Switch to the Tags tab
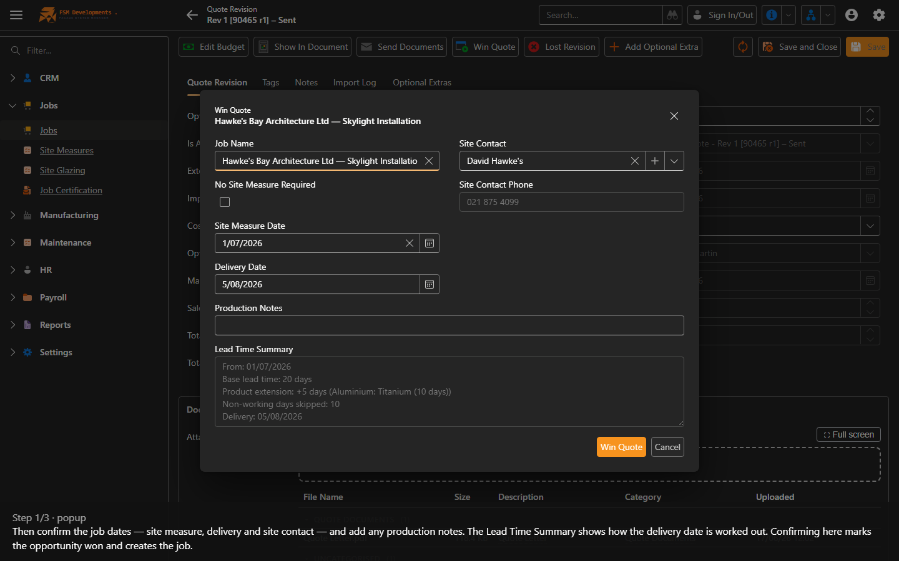Screen dimensions: 899x561 (x=271, y=82)
